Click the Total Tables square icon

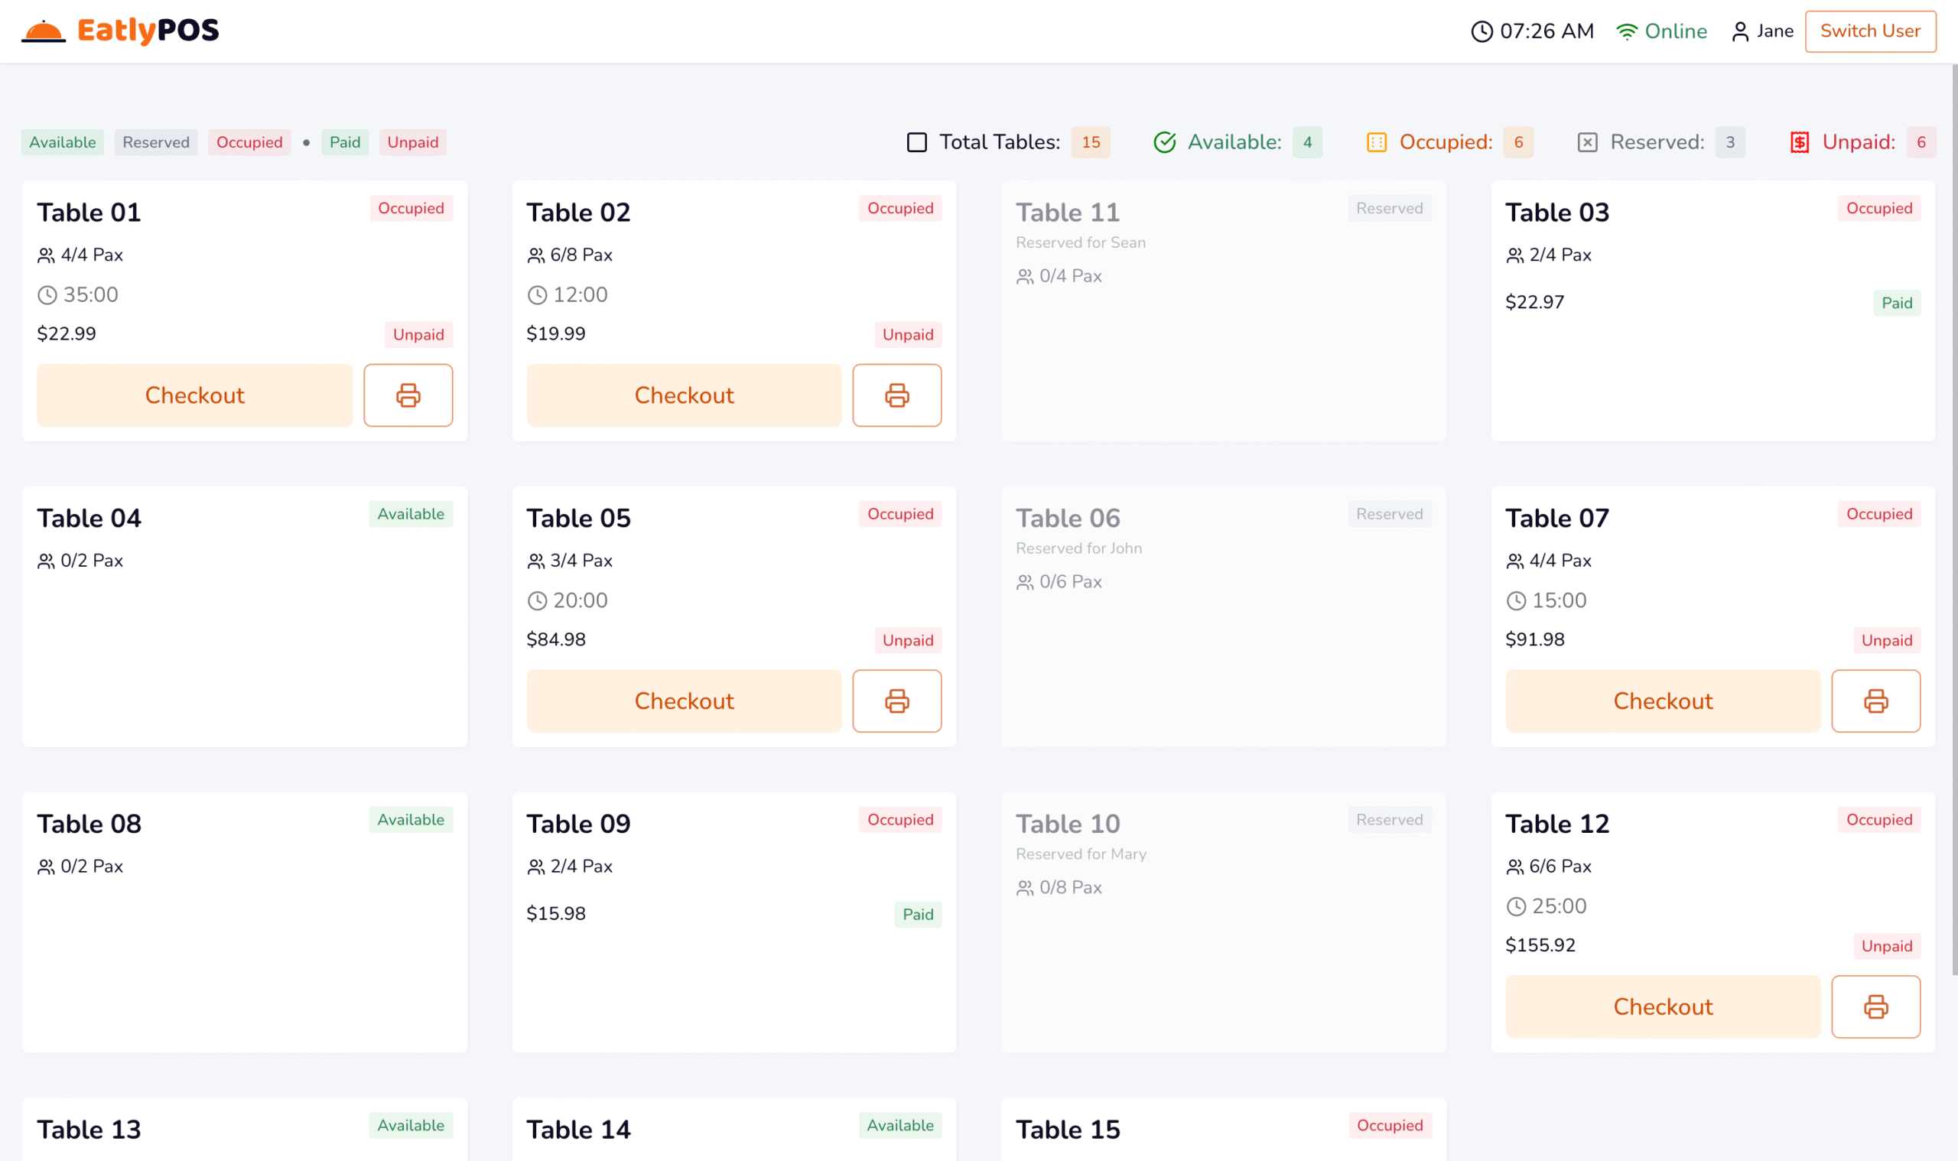917,142
